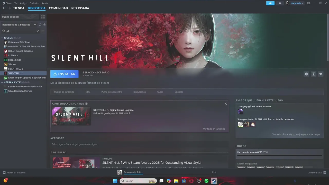
Task: Open the advanced search filter icon
Action: [43, 31]
